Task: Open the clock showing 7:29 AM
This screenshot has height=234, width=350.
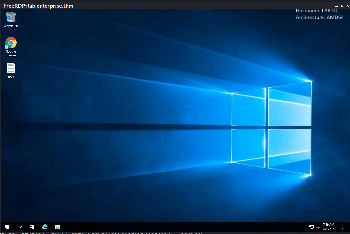Action: click(329, 225)
